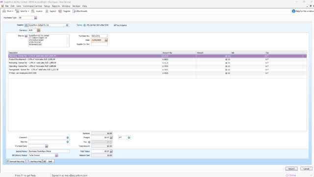
Task: Select the Estimating license fee line description
Action: tap(32, 63)
